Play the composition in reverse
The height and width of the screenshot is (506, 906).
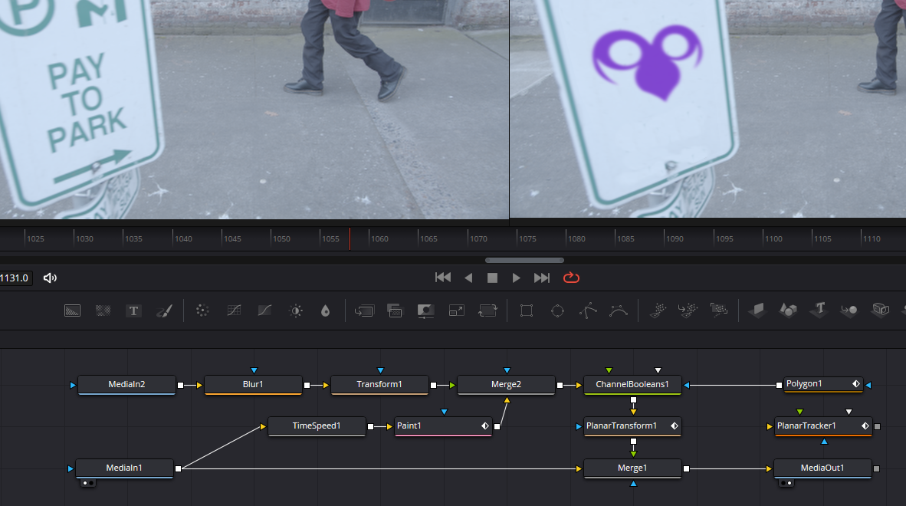[468, 278]
